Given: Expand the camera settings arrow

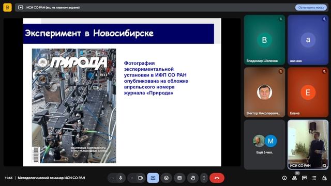Looking at the screenshot, I should (132, 178).
